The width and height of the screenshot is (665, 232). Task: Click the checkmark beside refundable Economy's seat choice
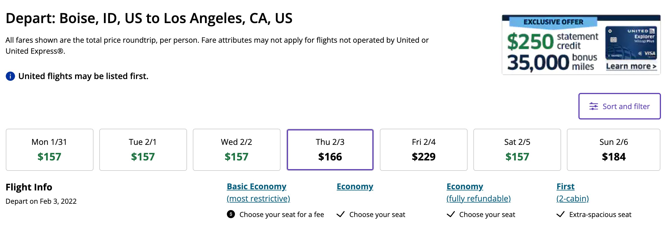tap(451, 214)
